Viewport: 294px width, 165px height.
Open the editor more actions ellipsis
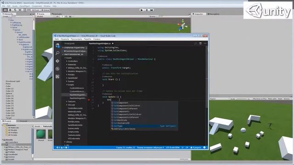point(205,44)
